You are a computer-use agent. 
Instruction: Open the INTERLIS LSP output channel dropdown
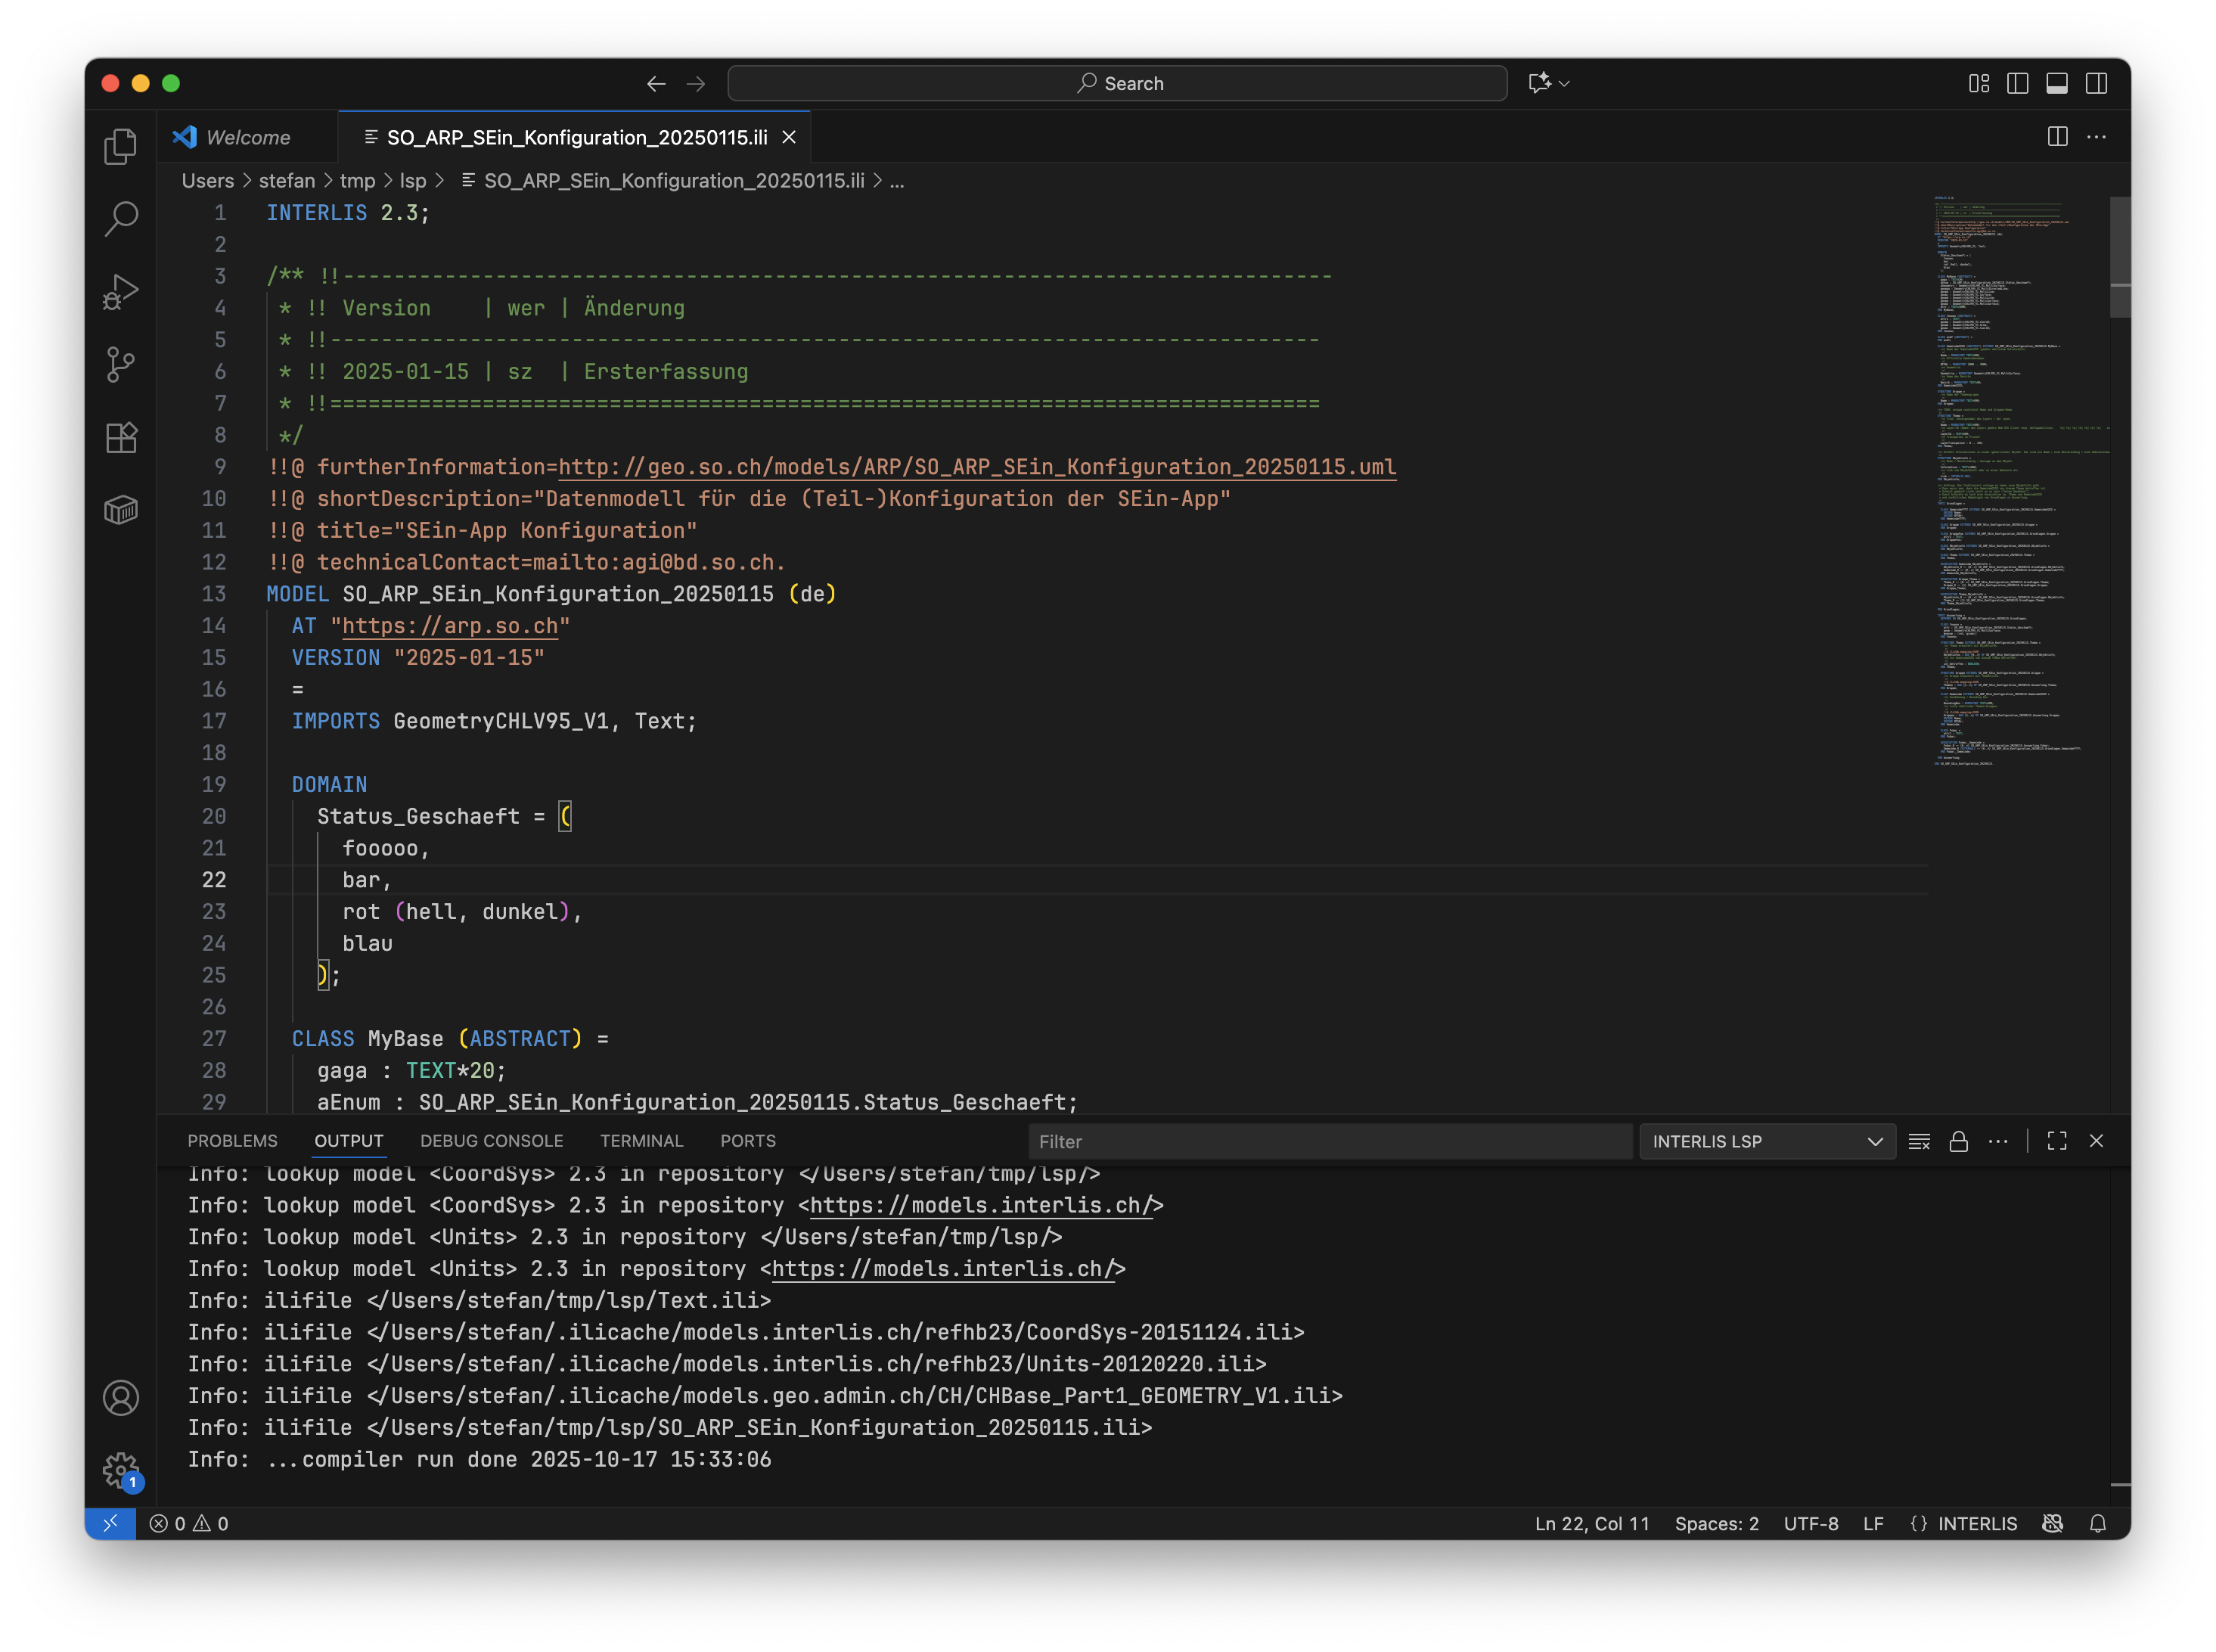pyautogui.click(x=1766, y=1141)
